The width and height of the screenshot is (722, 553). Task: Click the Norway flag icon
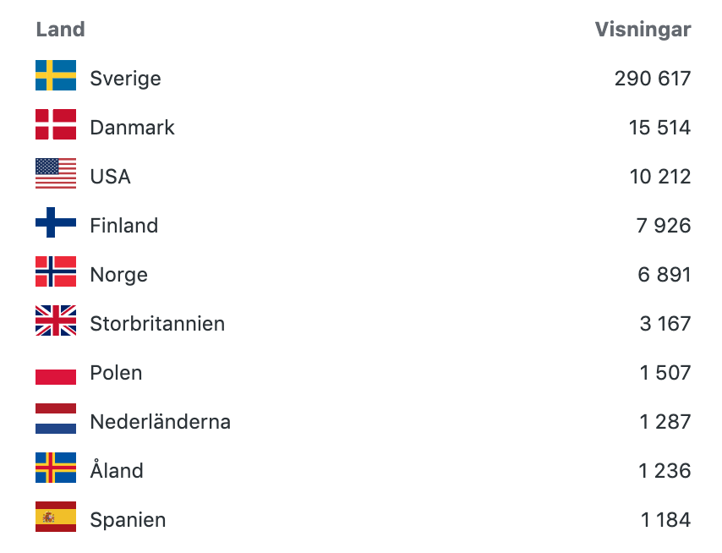pyautogui.click(x=56, y=271)
